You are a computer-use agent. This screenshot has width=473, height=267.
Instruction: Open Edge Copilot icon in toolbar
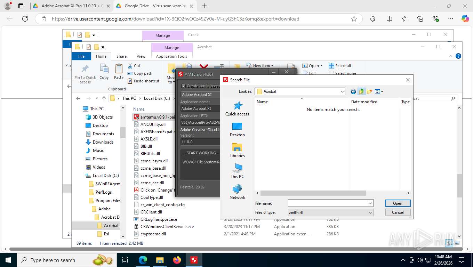click(x=465, y=19)
